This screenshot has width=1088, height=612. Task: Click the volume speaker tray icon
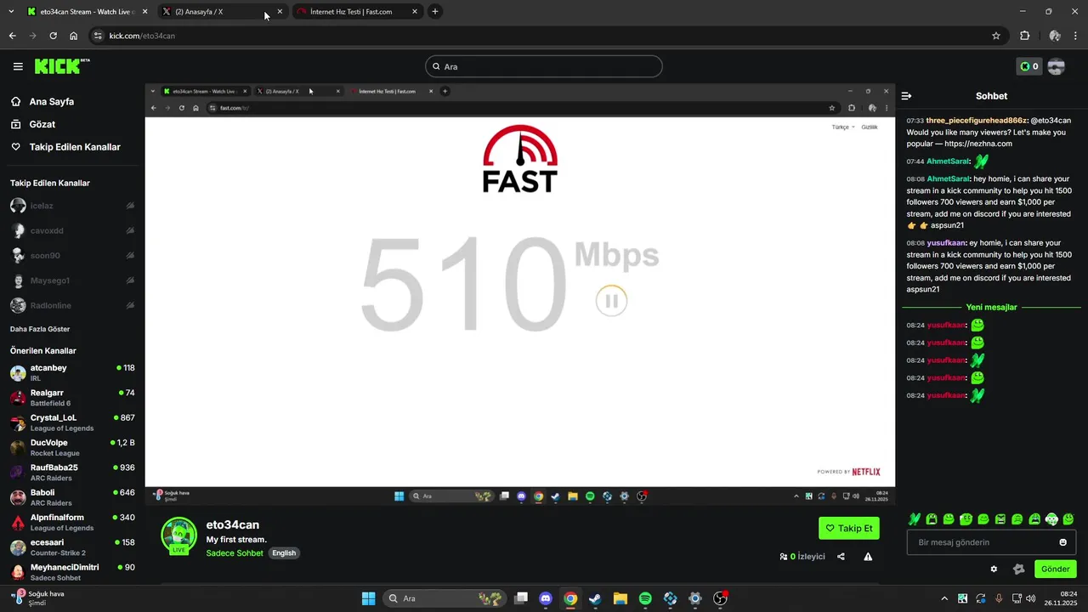coord(1031,598)
